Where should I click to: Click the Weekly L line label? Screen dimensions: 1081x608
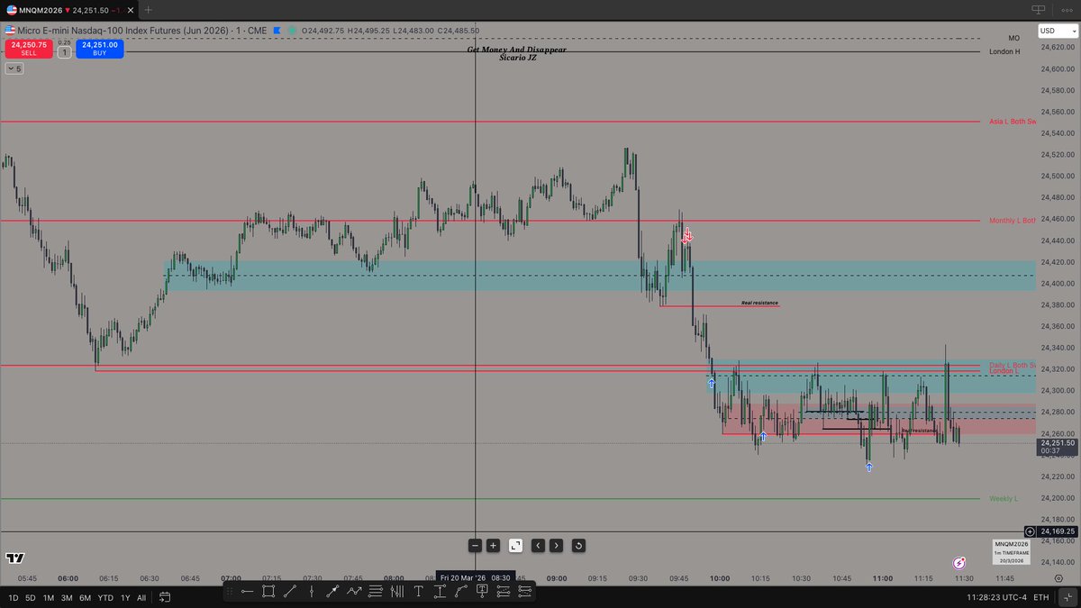click(1003, 498)
